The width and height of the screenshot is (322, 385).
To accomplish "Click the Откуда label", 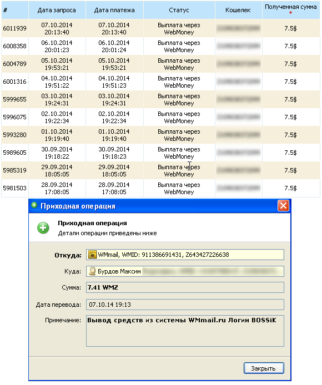I will (68, 255).
